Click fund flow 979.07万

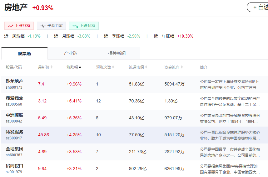click(173, 118)
